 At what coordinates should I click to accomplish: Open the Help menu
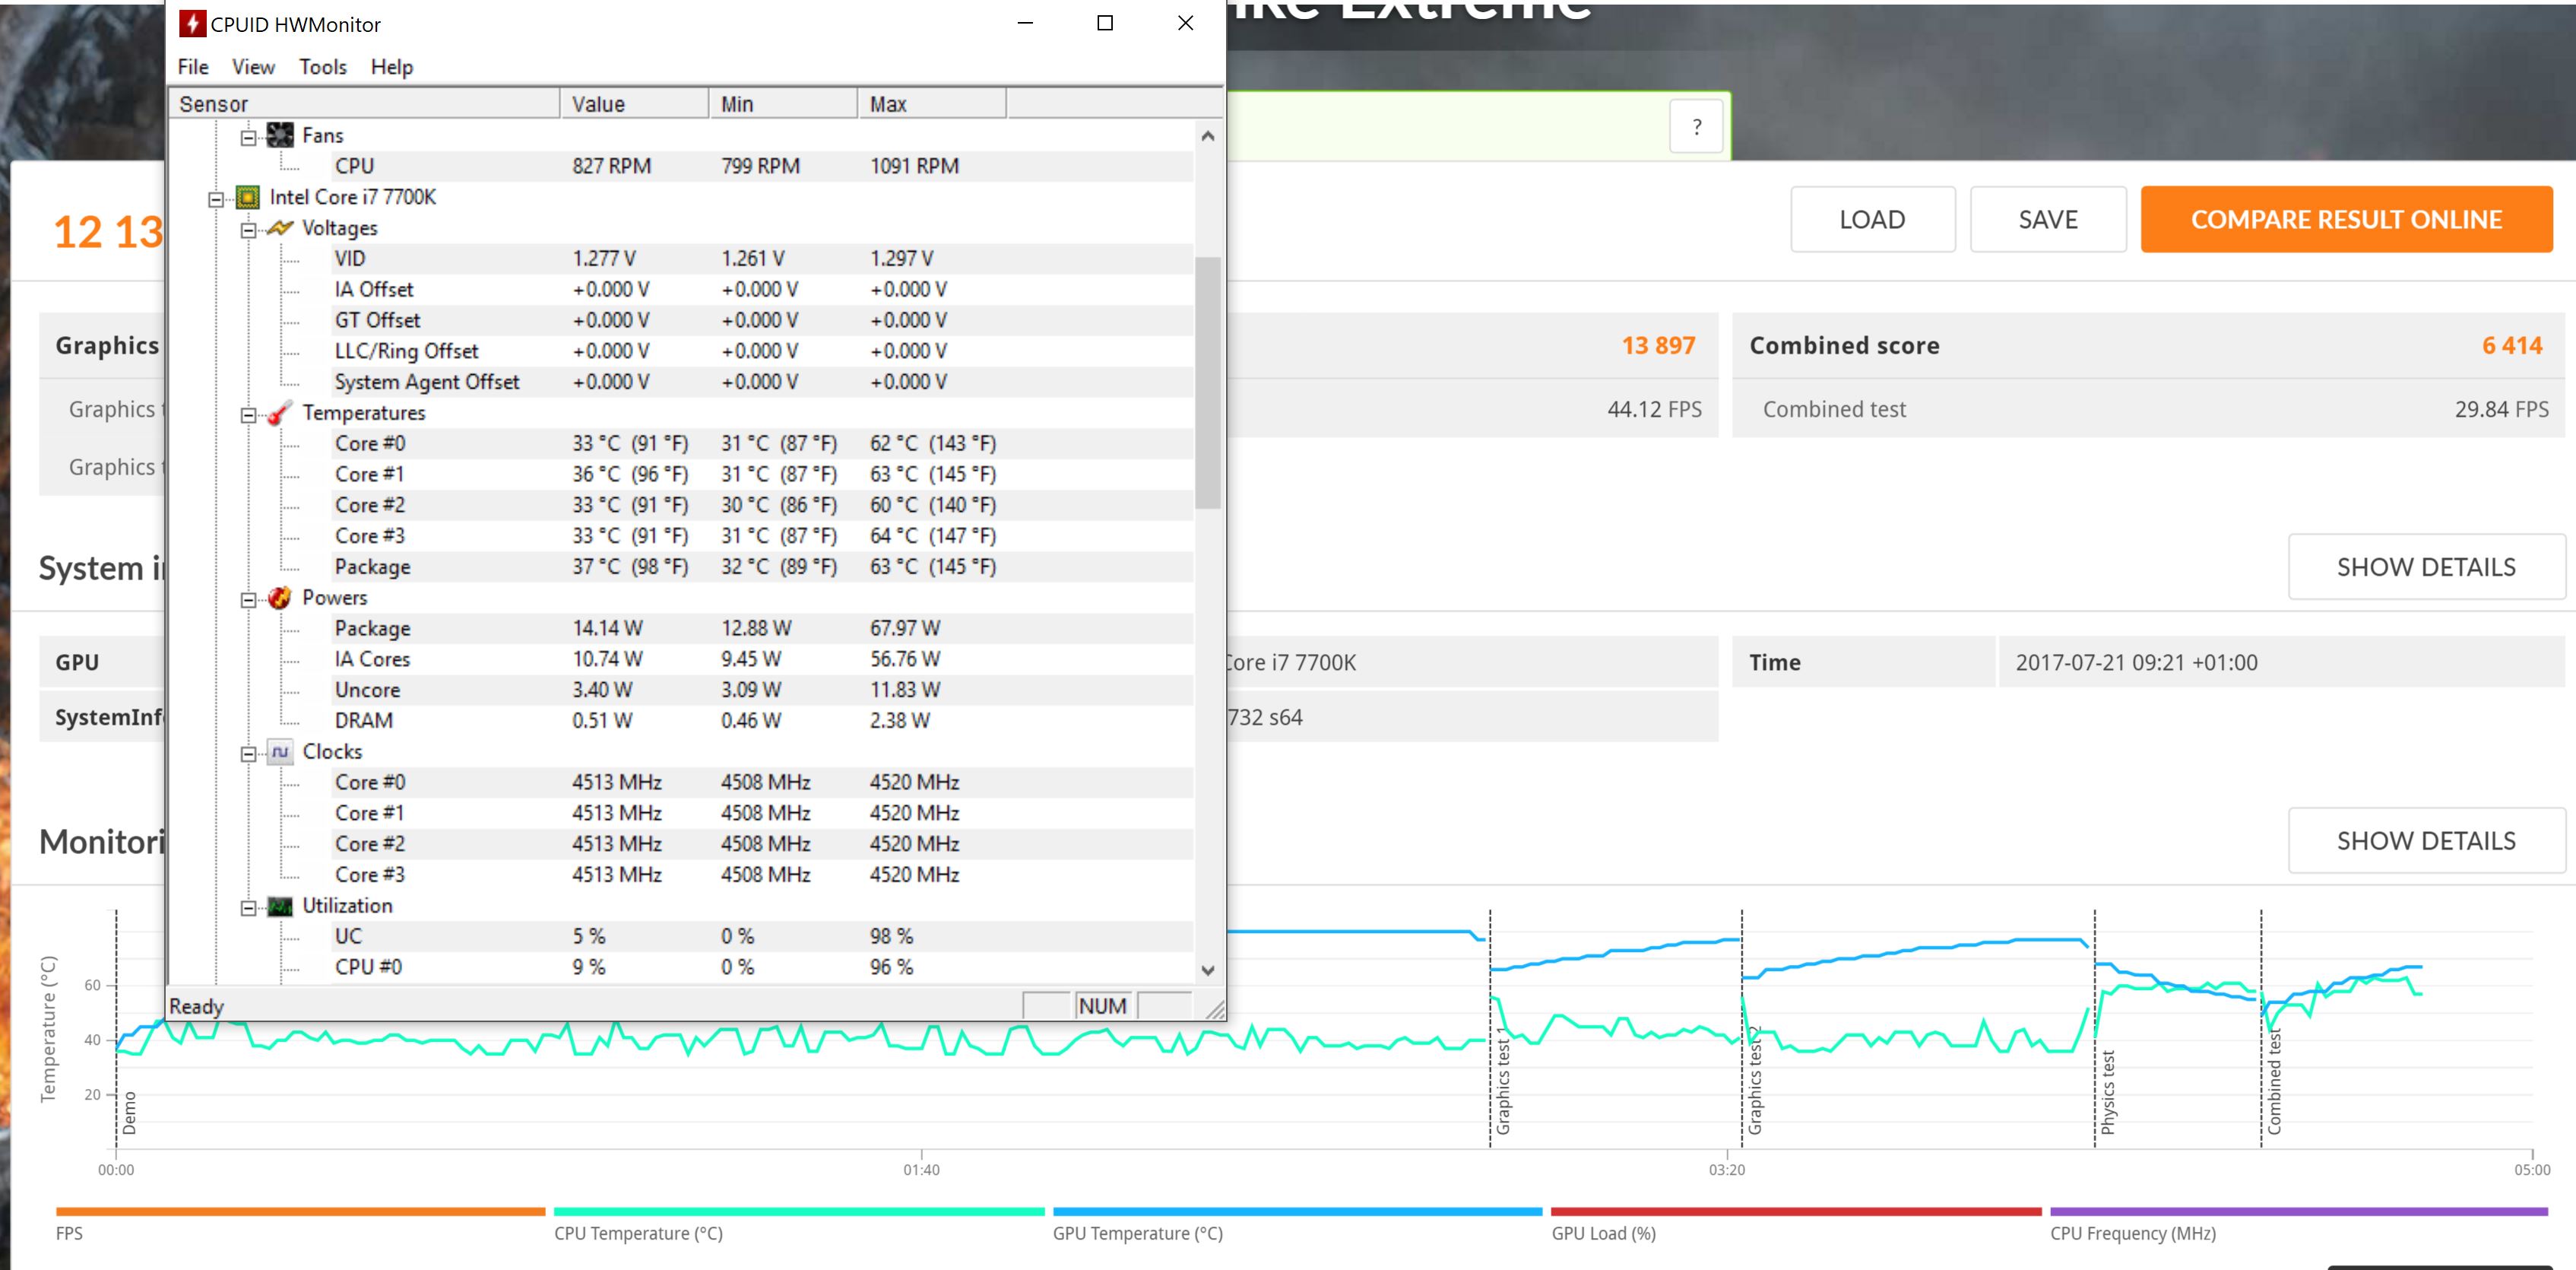(x=391, y=67)
